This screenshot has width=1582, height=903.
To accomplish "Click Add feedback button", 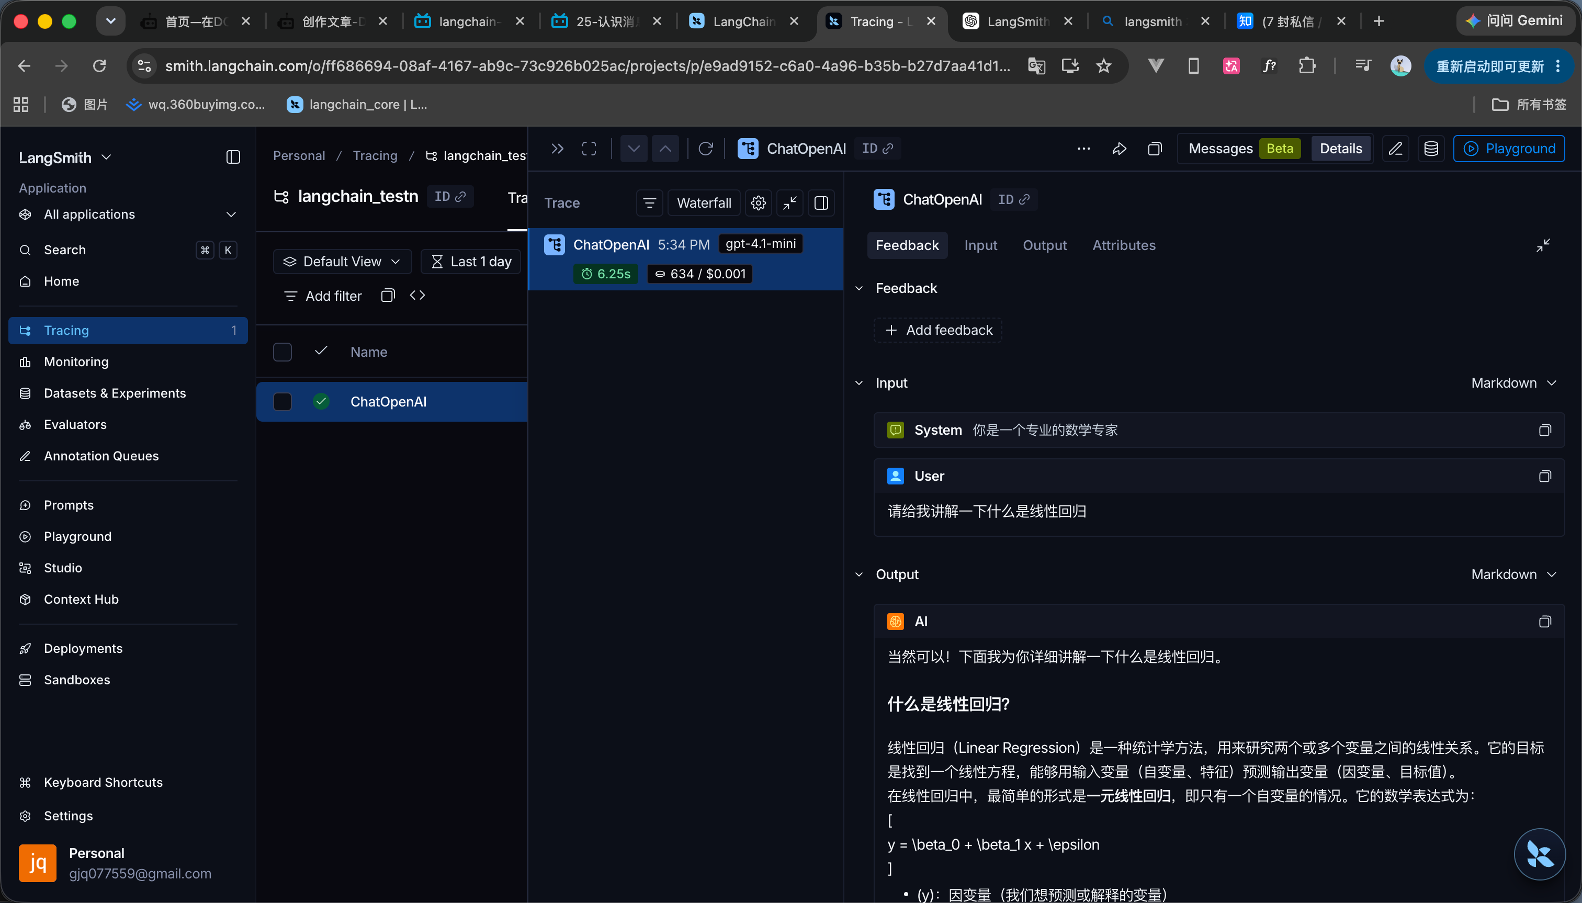I will (x=937, y=330).
